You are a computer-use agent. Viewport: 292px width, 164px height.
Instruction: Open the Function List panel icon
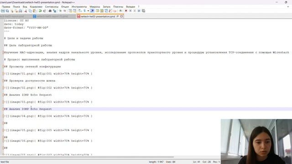click(x=110, y=11)
